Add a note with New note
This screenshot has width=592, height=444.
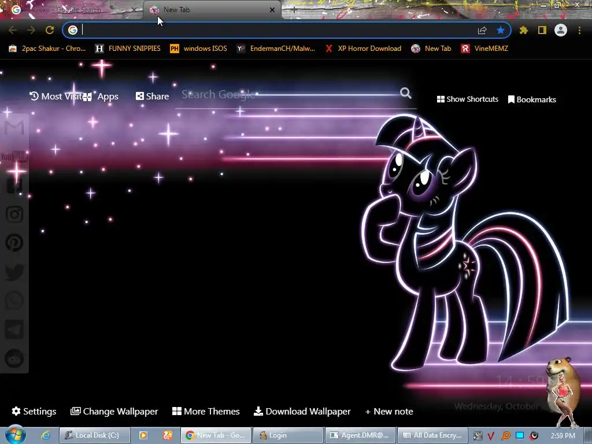point(389,411)
